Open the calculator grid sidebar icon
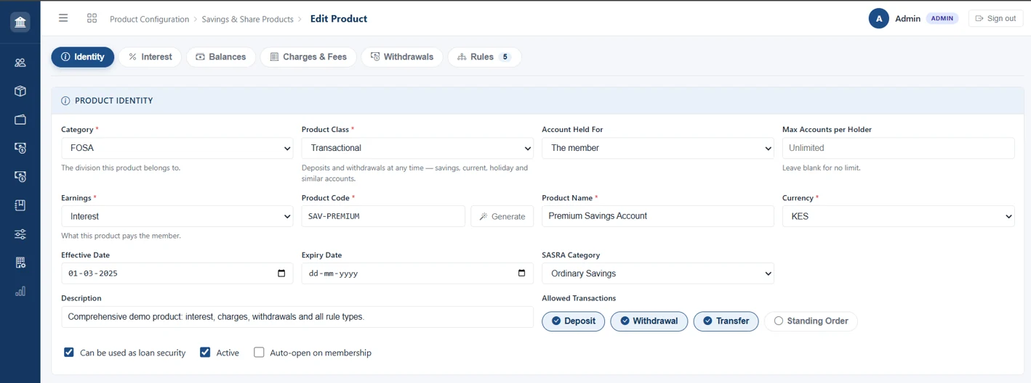1031x383 pixels. (x=20, y=263)
